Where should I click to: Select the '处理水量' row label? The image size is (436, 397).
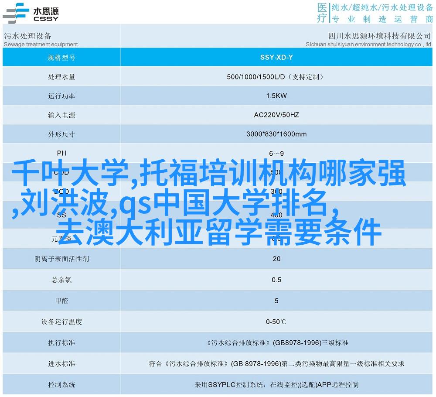pos(61,77)
